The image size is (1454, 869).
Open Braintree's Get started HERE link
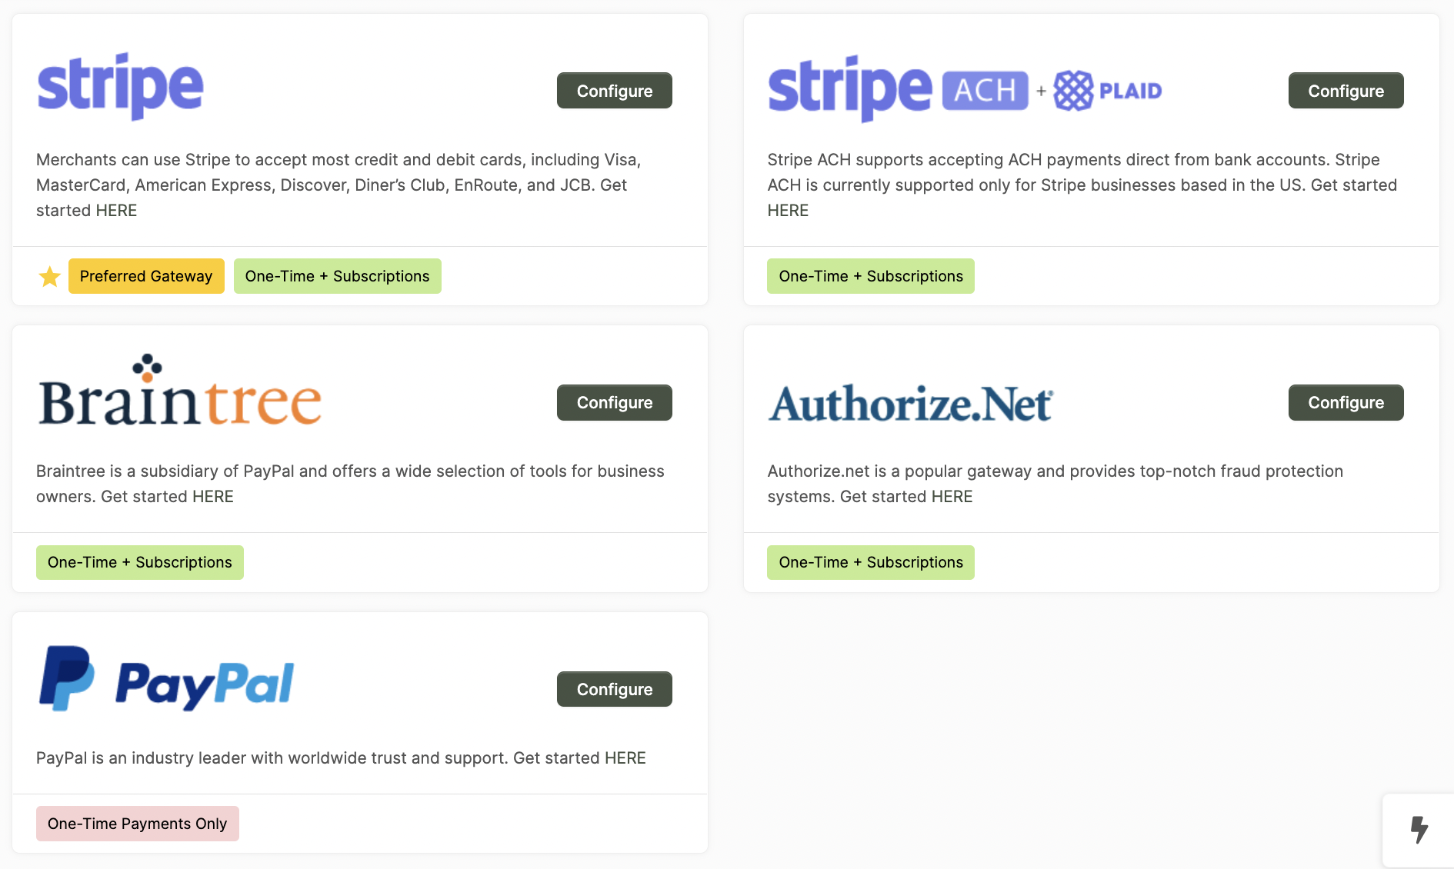(x=212, y=497)
